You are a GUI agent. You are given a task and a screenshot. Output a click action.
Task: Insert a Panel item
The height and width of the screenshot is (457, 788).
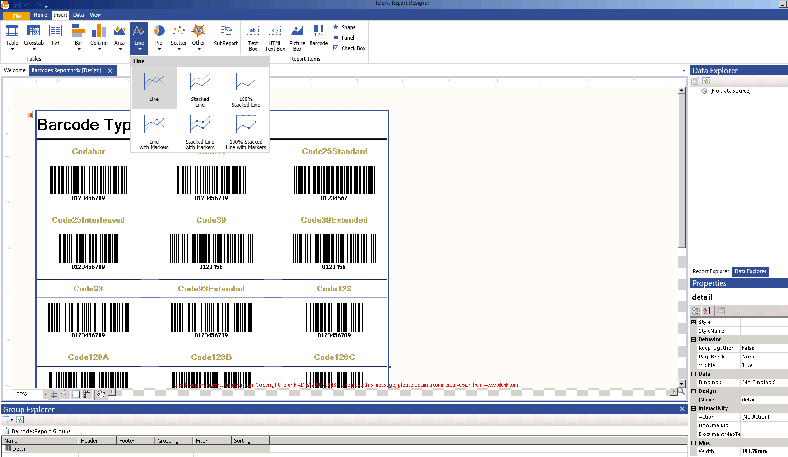point(344,38)
